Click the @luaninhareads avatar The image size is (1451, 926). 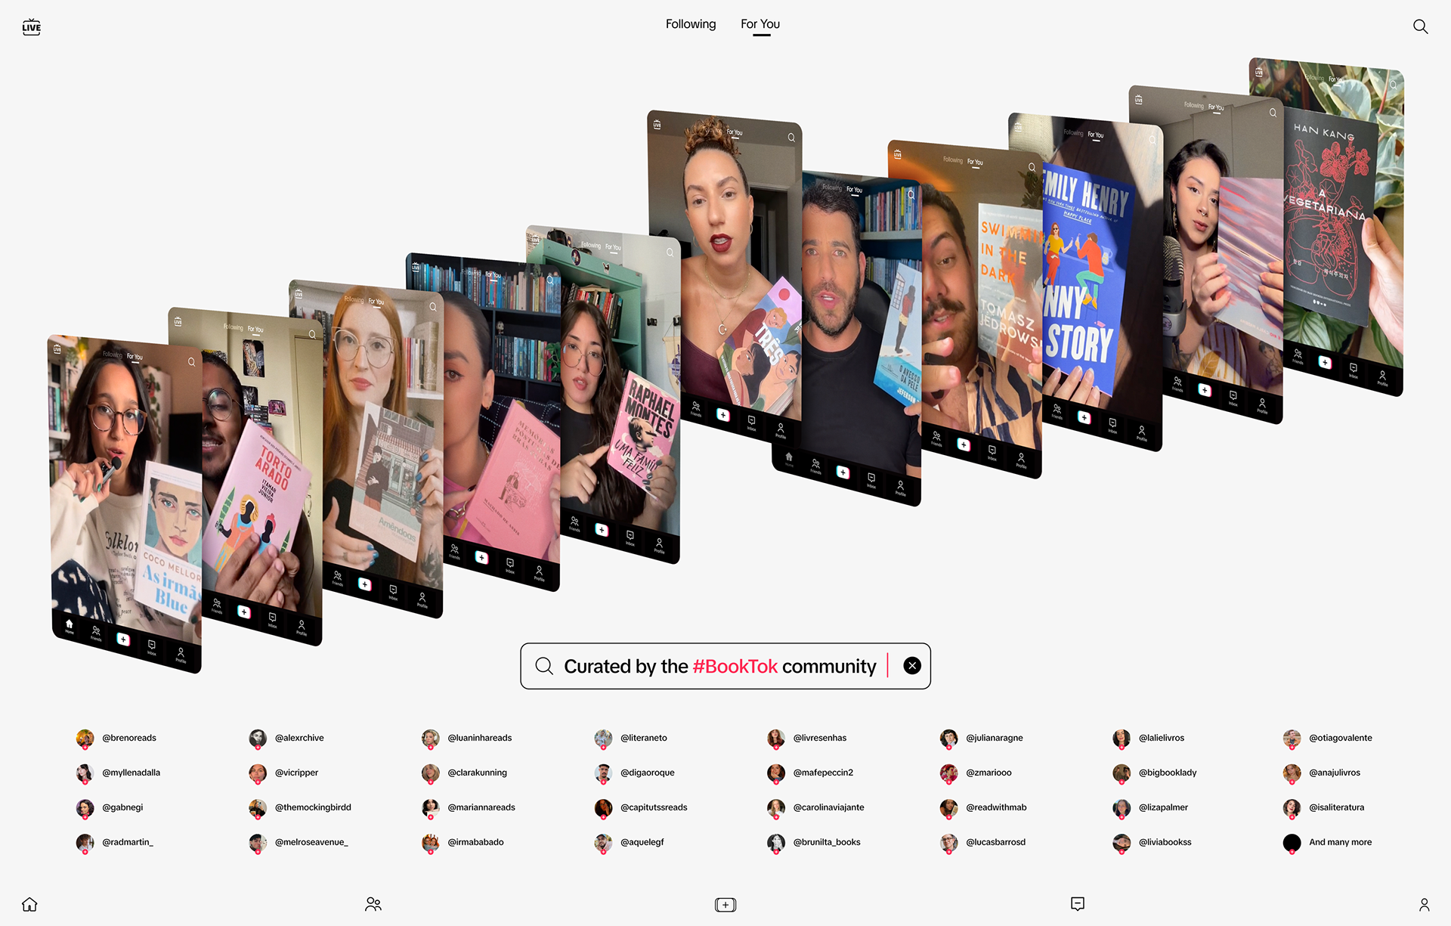tap(431, 738)
